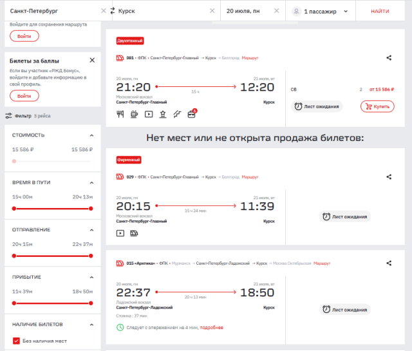This screenshot has height=351, width=412.
Task: Click left handle of ПРИБЫТИЕ slider
Action: 14,303
